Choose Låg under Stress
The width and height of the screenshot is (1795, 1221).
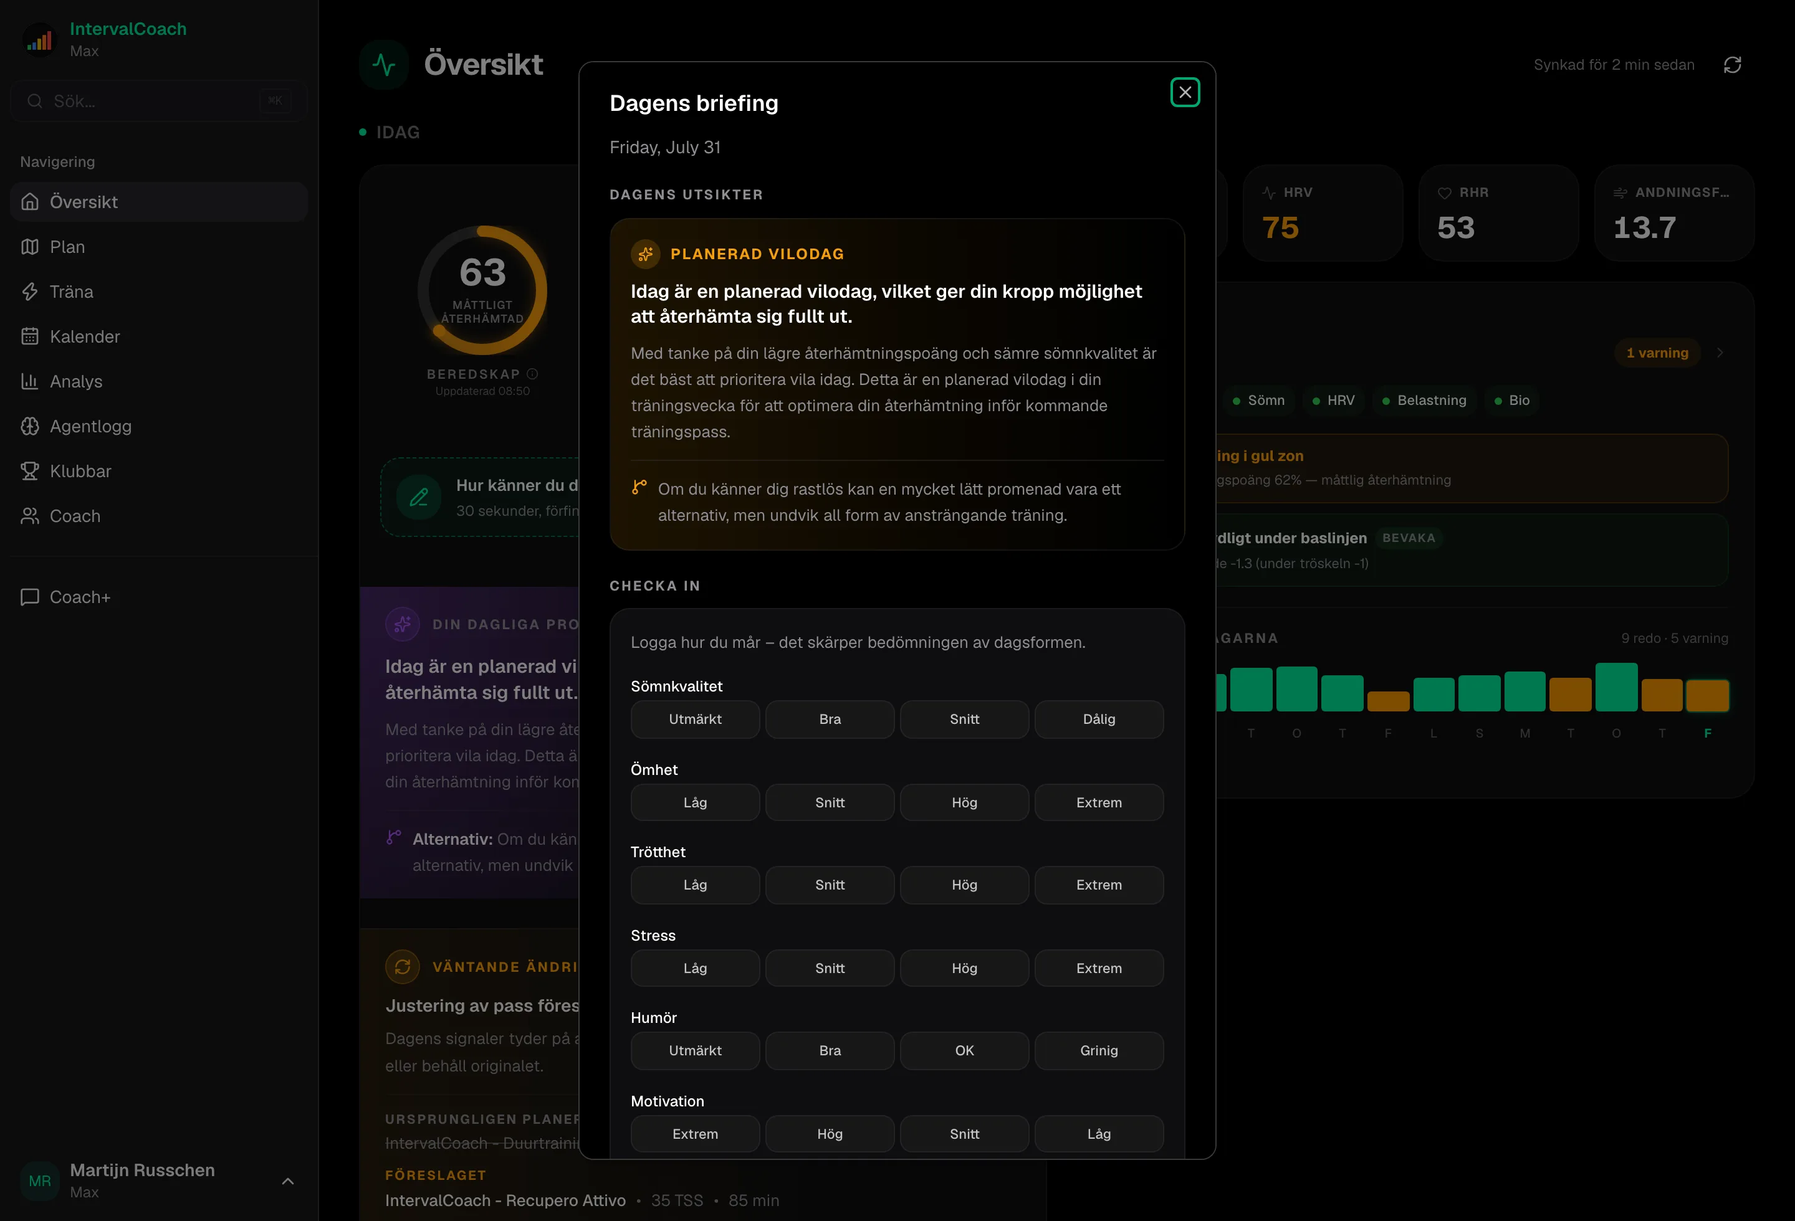695,969
